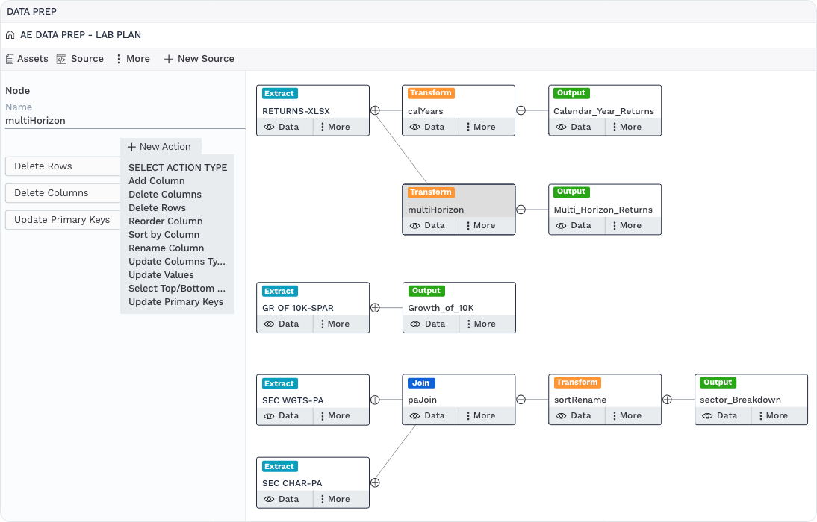Click plus connector on RETURNS-XLSX node

pos(376,110)
